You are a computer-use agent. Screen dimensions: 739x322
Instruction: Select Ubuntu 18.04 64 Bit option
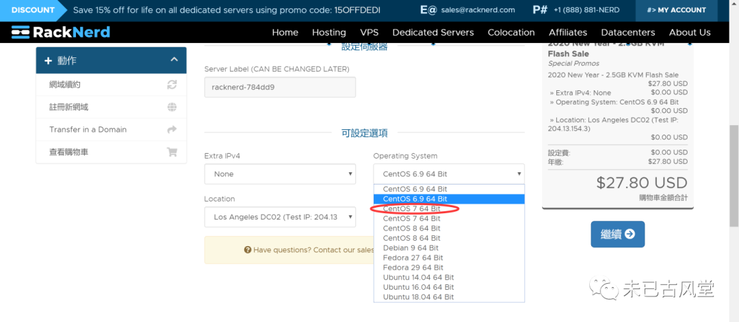(x=449, y=297)
